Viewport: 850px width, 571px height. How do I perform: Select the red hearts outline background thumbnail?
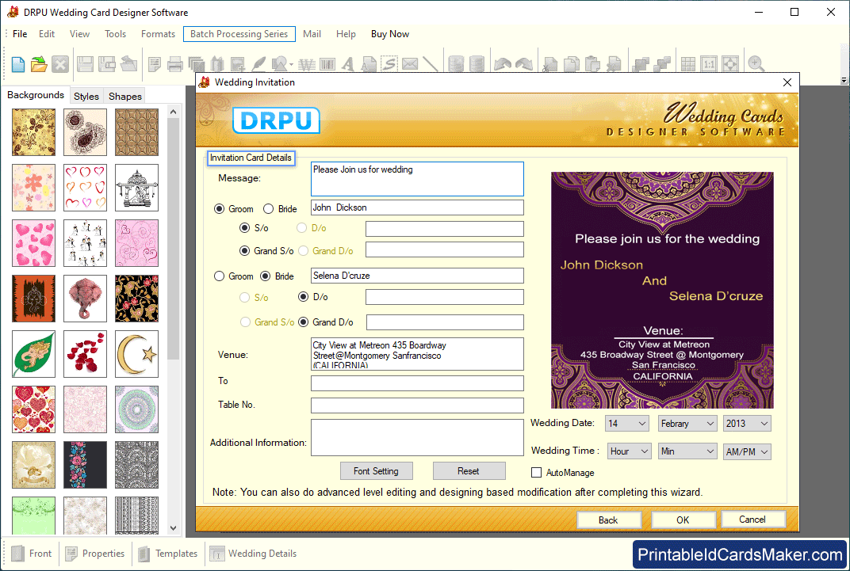(x=85, y=188)
